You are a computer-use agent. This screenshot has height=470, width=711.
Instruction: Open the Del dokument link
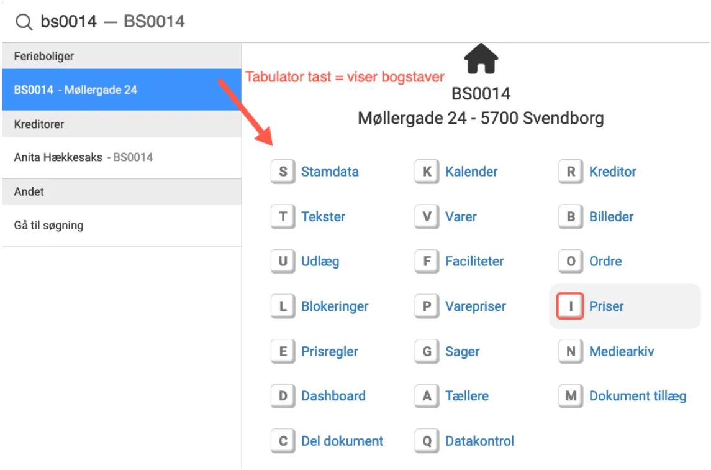[x=342, y=441]
